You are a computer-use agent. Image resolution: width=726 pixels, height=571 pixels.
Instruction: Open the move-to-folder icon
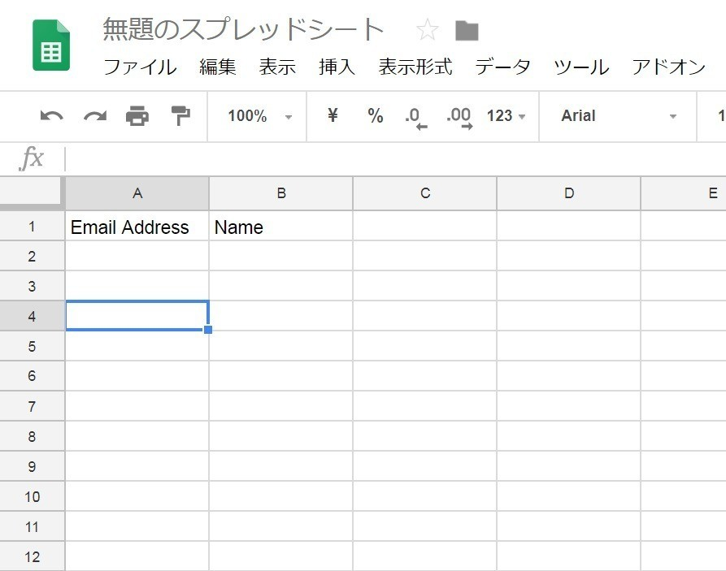pyautogui.click(x=467, y=31)
